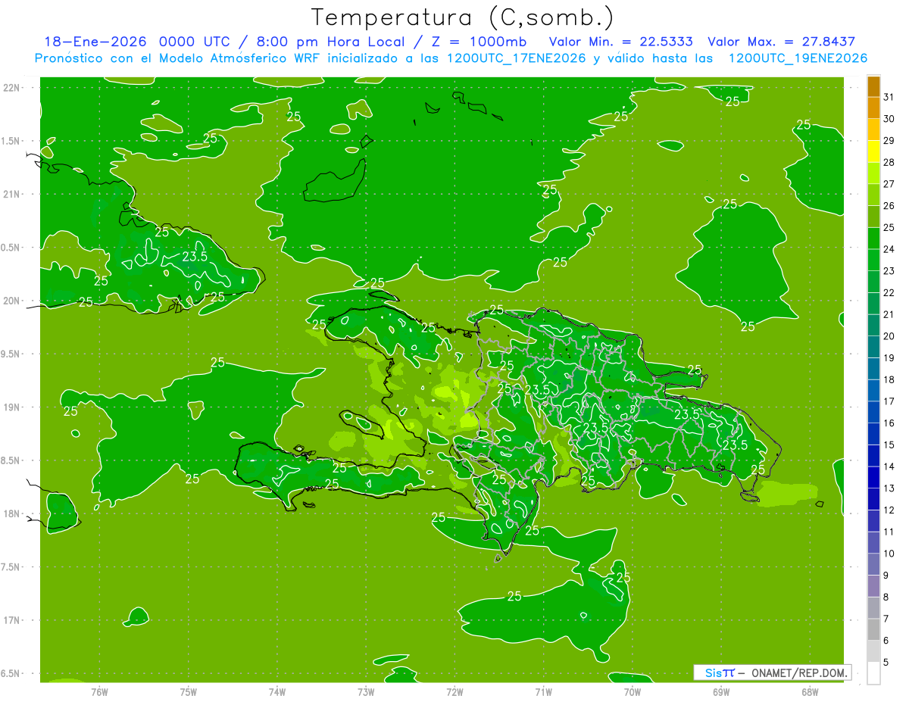
Task: Click the "1.5N" latitude label
Action: coord(11,141)
